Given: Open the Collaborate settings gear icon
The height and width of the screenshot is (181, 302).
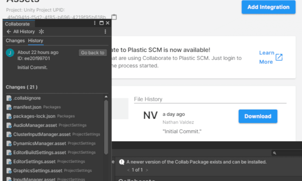Looking at the screenshot, I should [41, 31].
